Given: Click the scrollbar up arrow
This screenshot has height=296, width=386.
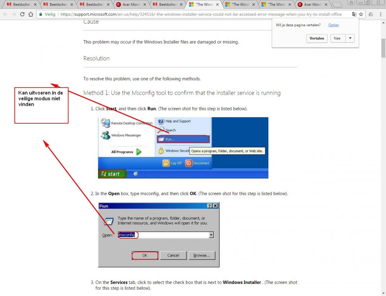Looking at the screenshot, I should pos(383,22).
